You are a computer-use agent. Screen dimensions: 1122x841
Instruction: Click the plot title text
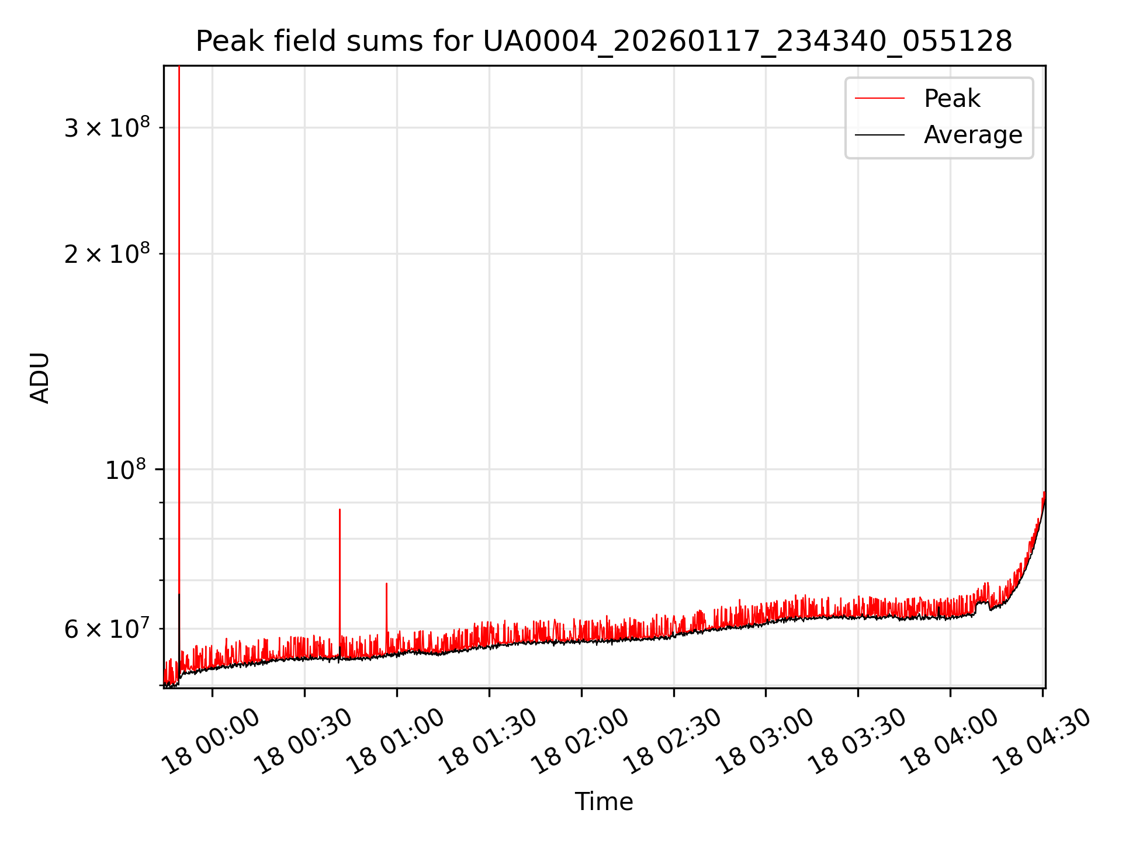(x=604, y=42)
